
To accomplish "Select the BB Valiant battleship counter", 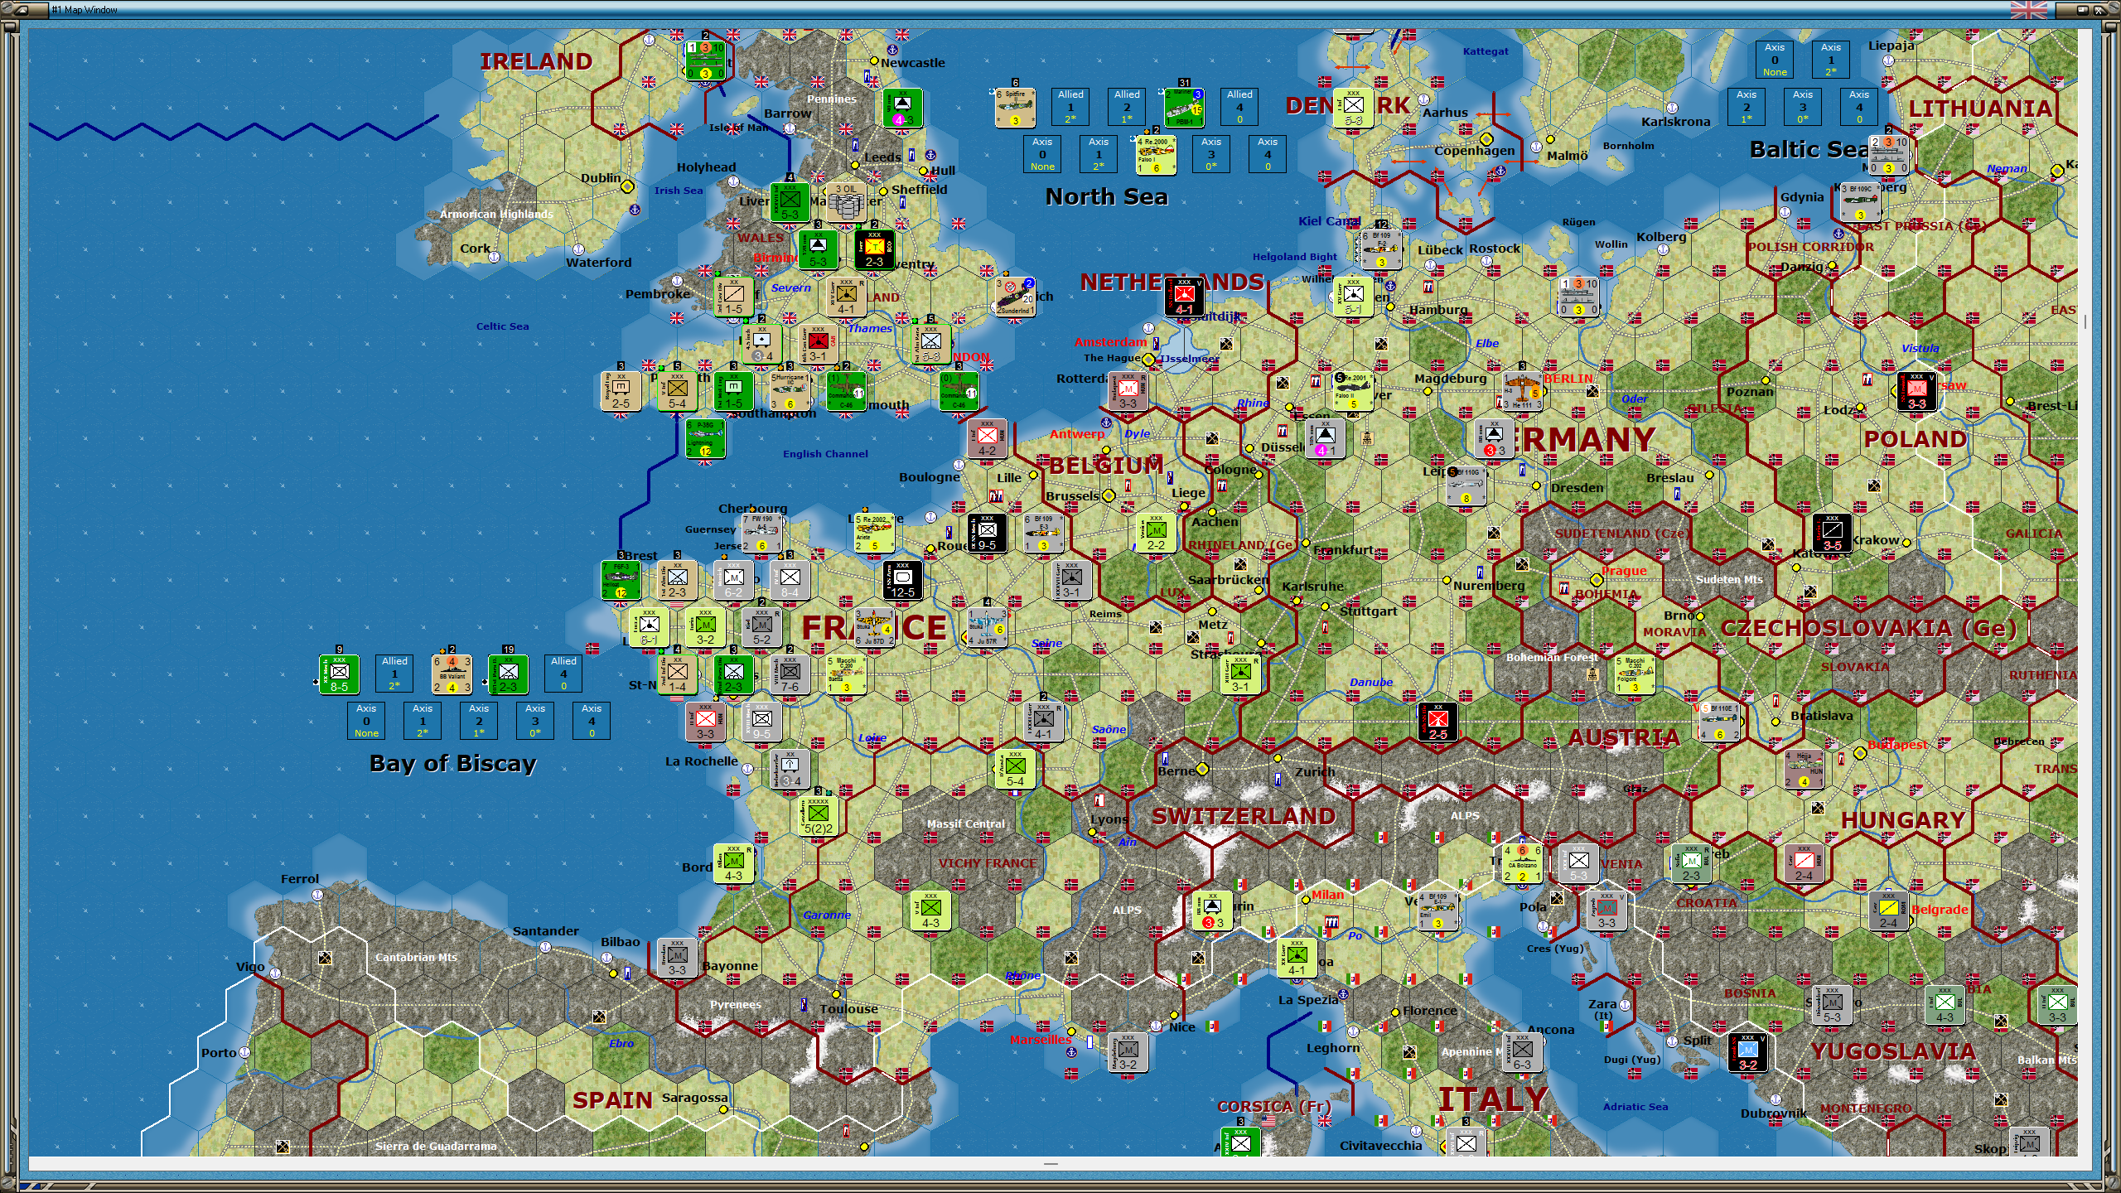I will [452, 674].
